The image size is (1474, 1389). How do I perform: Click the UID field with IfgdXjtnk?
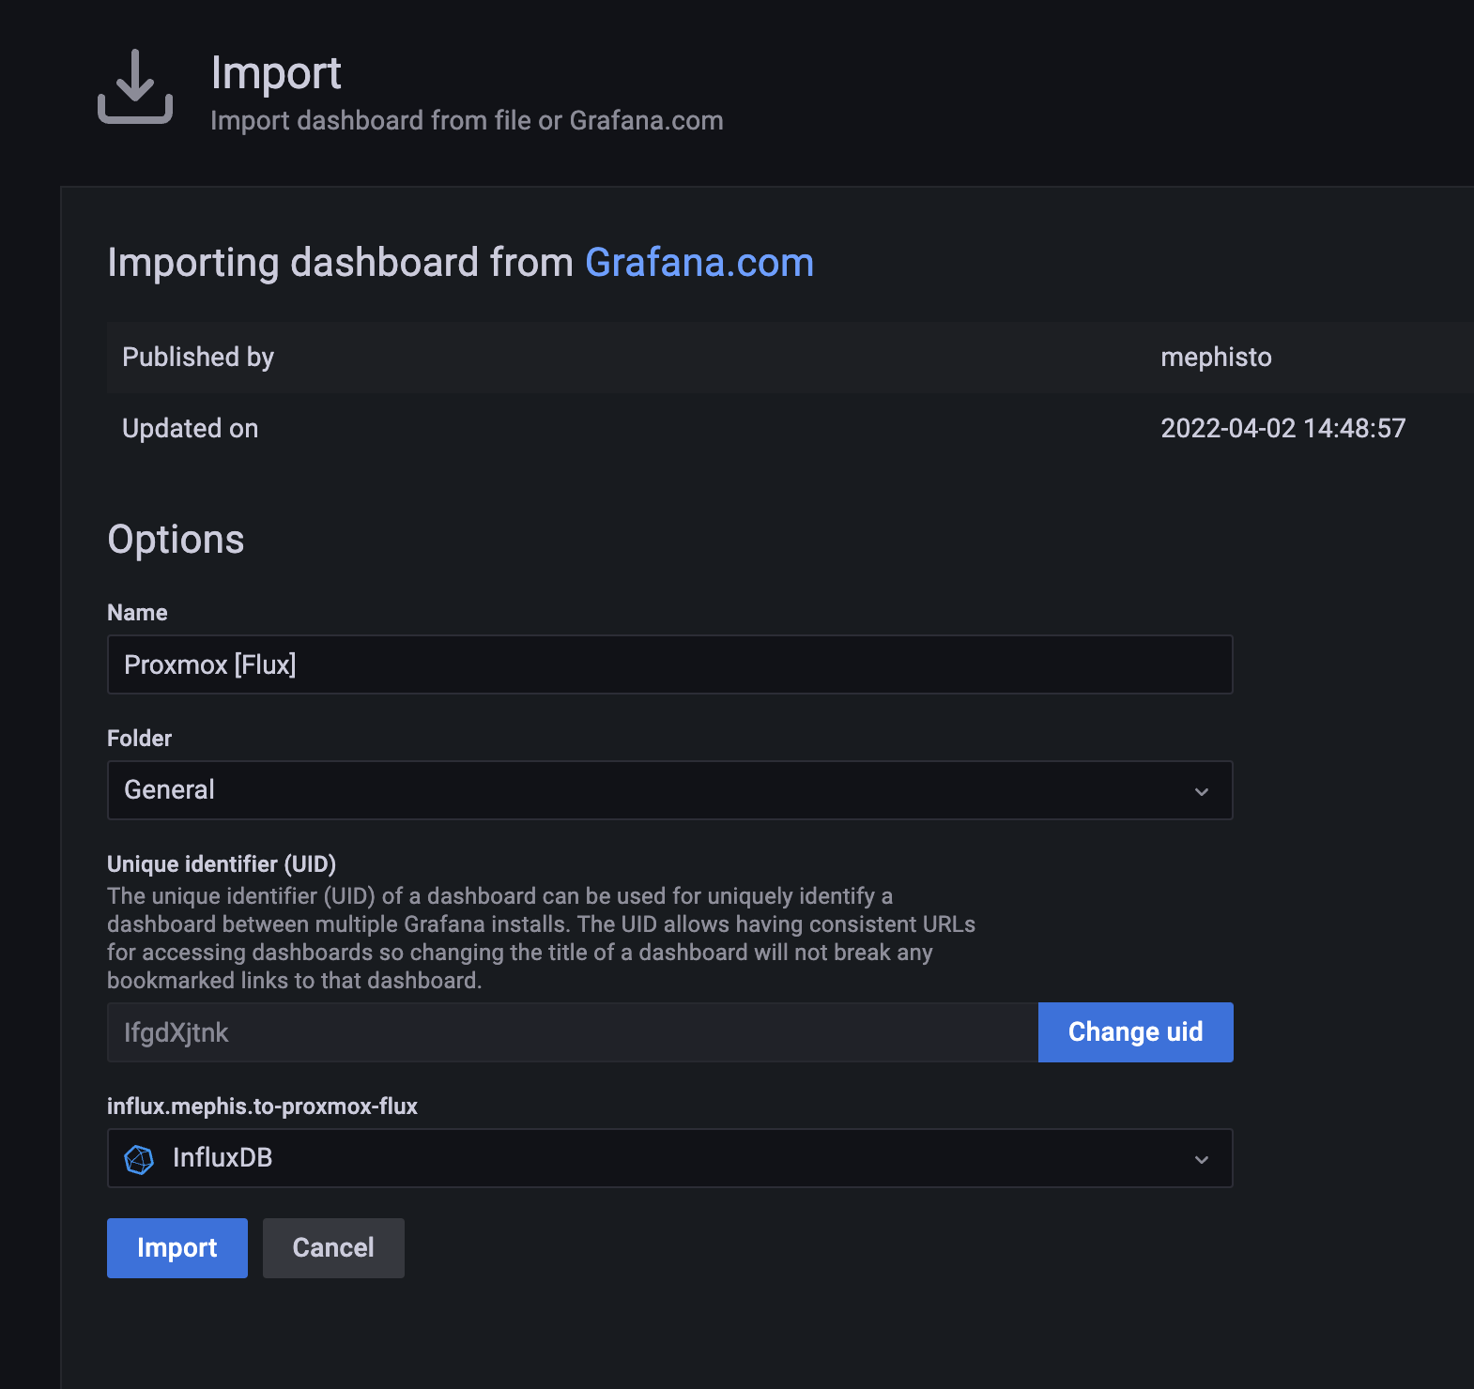coord(573,1032)
